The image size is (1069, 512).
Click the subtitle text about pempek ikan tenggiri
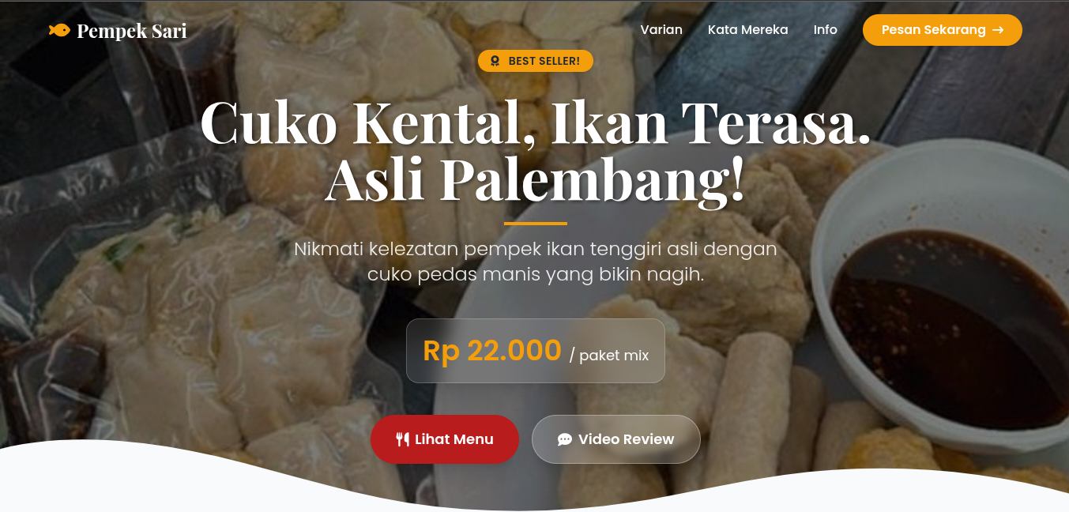536,262
